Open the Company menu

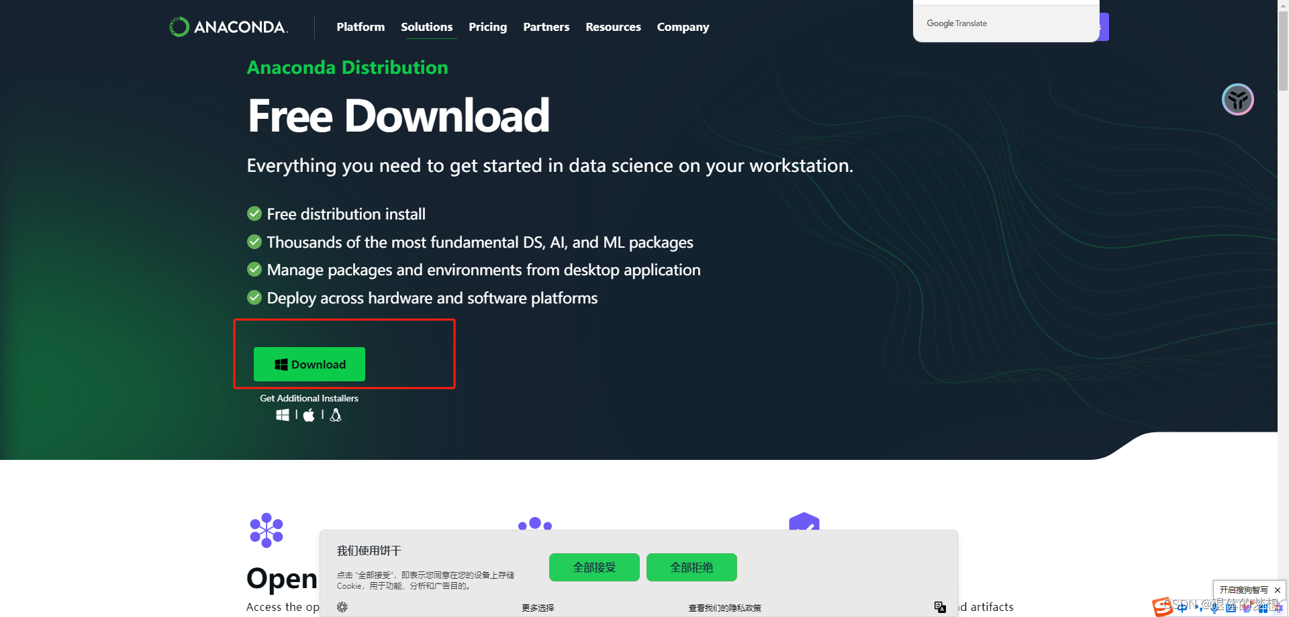pos(683,27)
